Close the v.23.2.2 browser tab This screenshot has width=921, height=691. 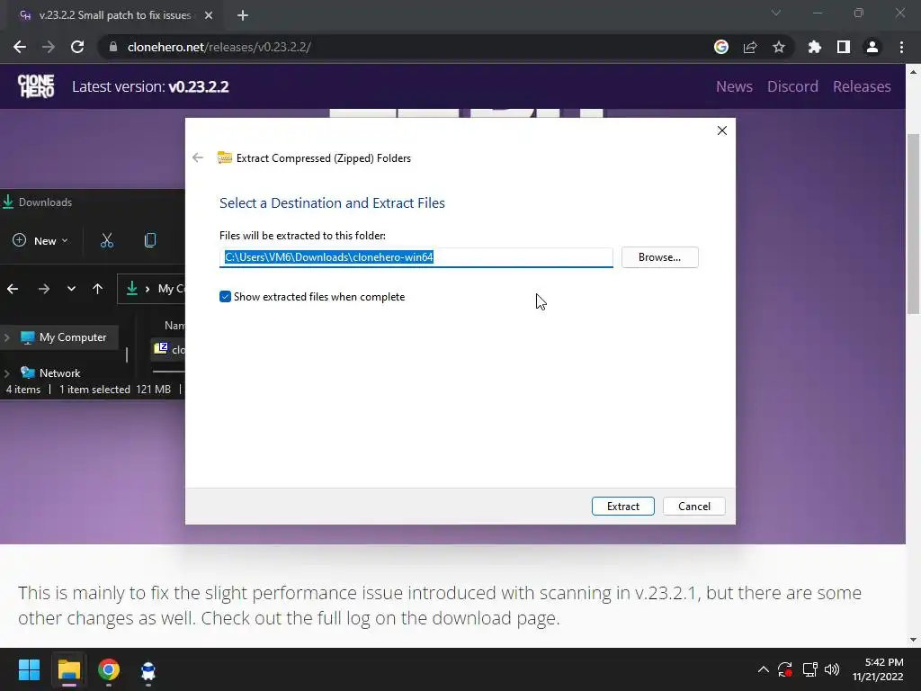209,15
